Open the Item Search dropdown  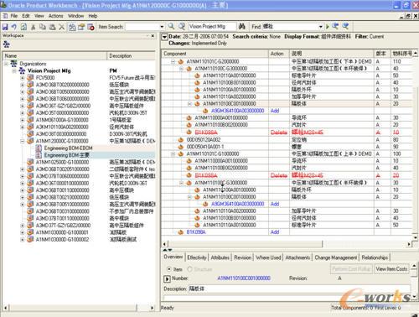pyautogui.click(x=162, y=27)
